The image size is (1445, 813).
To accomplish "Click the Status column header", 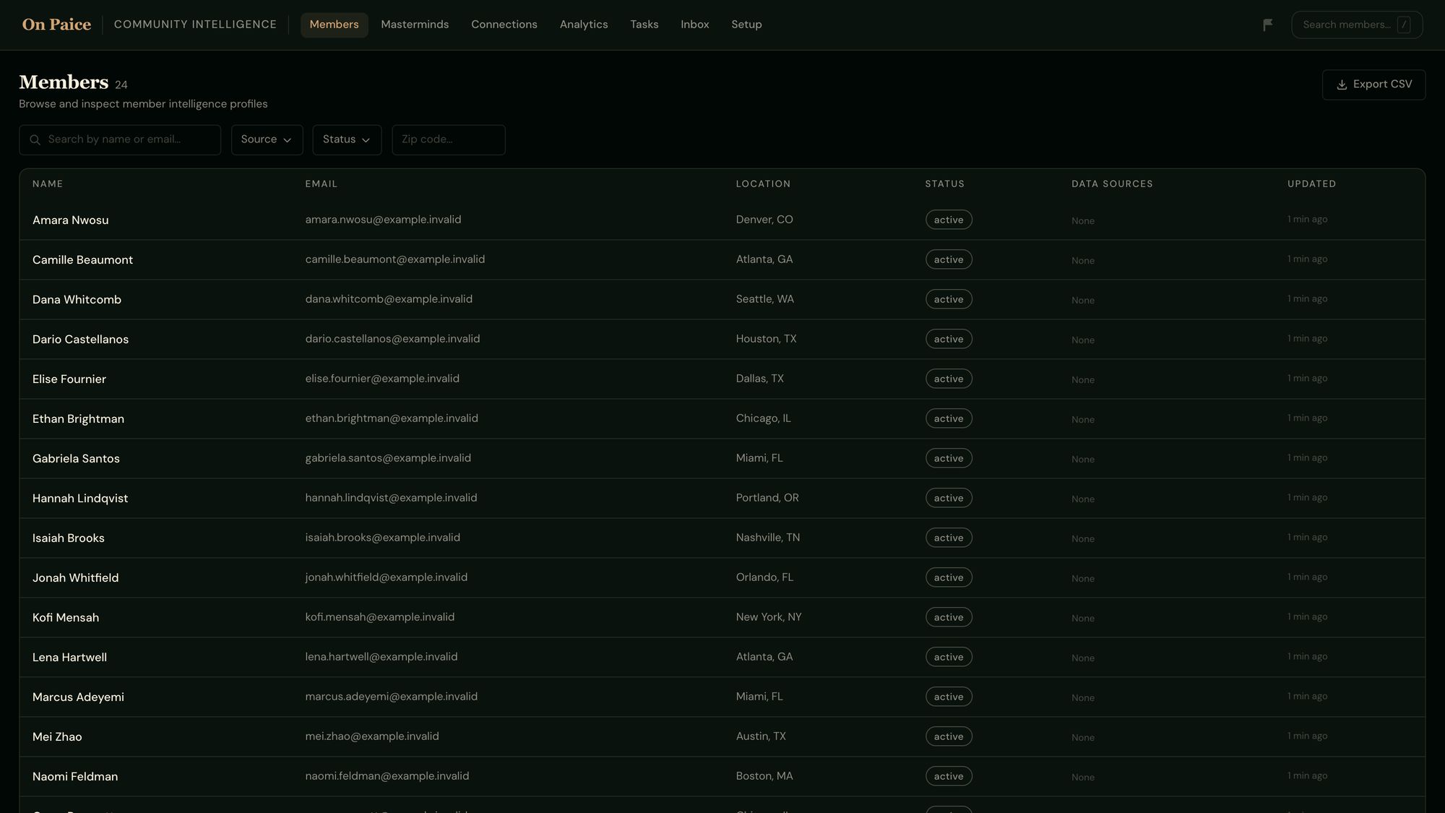I will pos(945,184).
